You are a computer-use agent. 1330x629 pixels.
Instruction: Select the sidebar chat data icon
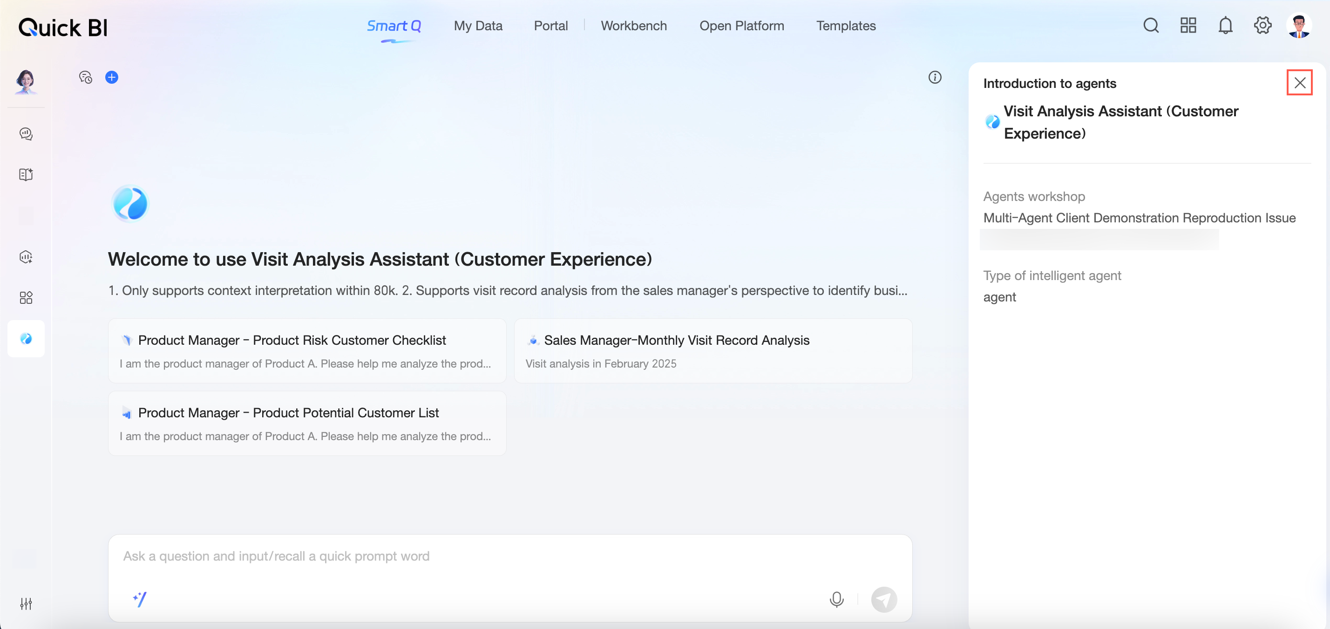[26, 134]
